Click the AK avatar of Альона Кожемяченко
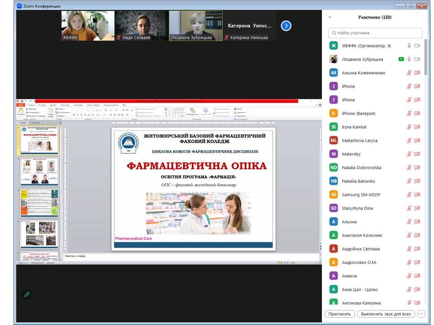The image size is (434, 325). [x=334, y=73]
